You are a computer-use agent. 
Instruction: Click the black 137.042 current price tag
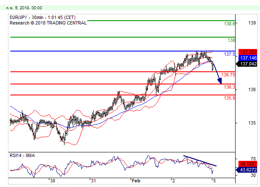click(x=247, y=64)
